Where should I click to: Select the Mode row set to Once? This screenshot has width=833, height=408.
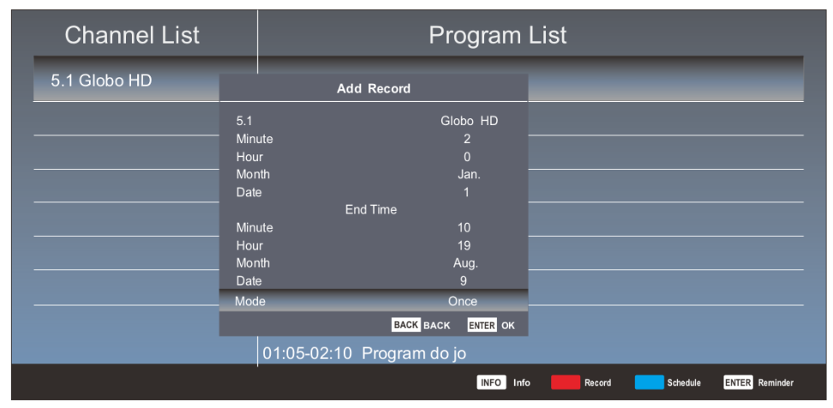[x=373, y=302]
